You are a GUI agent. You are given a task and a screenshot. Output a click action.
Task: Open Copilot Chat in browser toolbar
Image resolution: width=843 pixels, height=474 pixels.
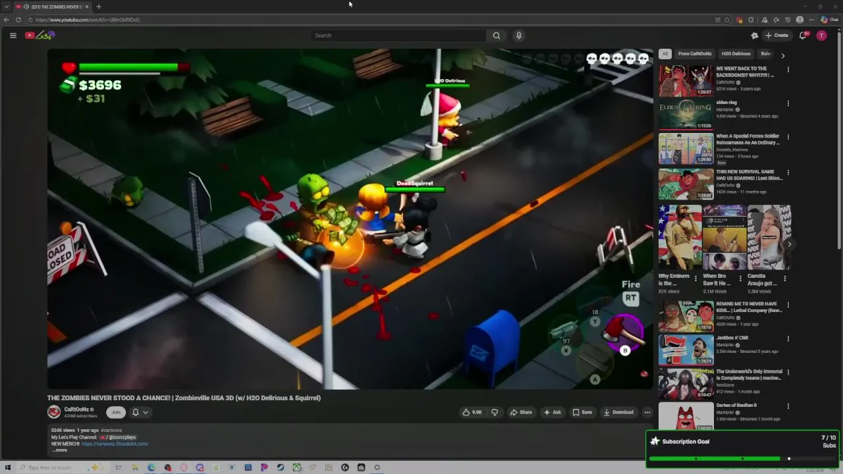coord(830,20)
